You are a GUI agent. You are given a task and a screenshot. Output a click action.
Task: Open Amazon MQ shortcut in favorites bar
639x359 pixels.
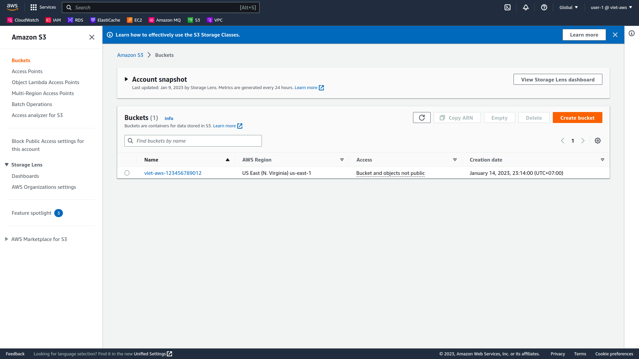coord(165,20)
